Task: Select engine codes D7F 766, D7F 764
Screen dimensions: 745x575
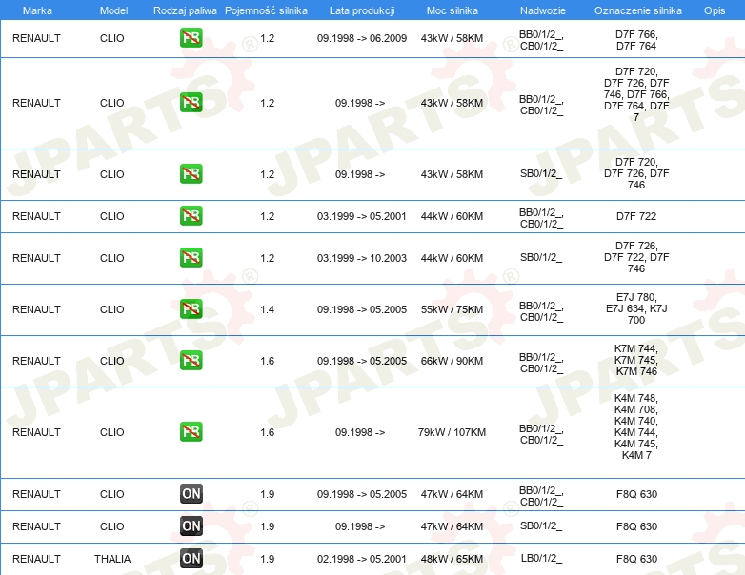Action: coord(636,40)
